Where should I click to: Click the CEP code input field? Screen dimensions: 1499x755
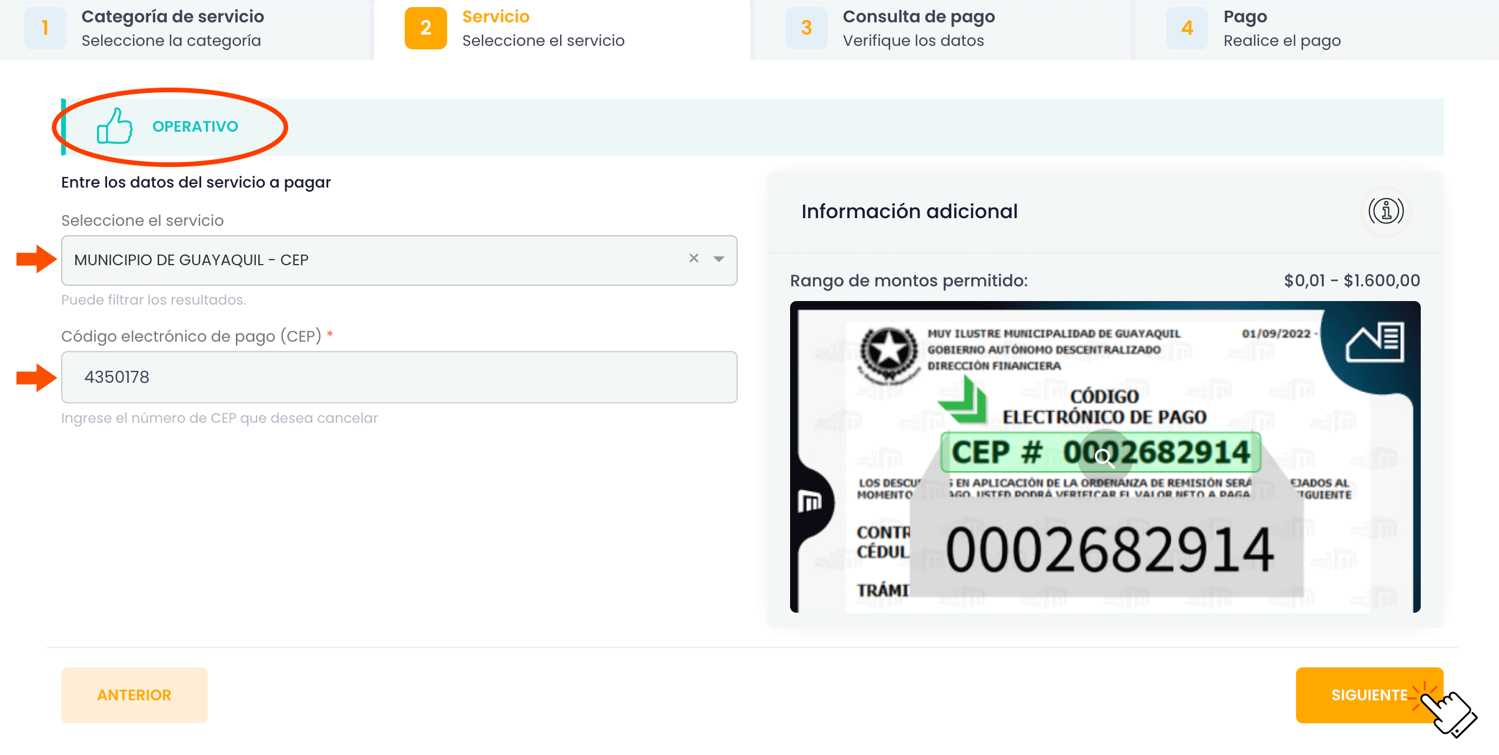click(399, 377)
